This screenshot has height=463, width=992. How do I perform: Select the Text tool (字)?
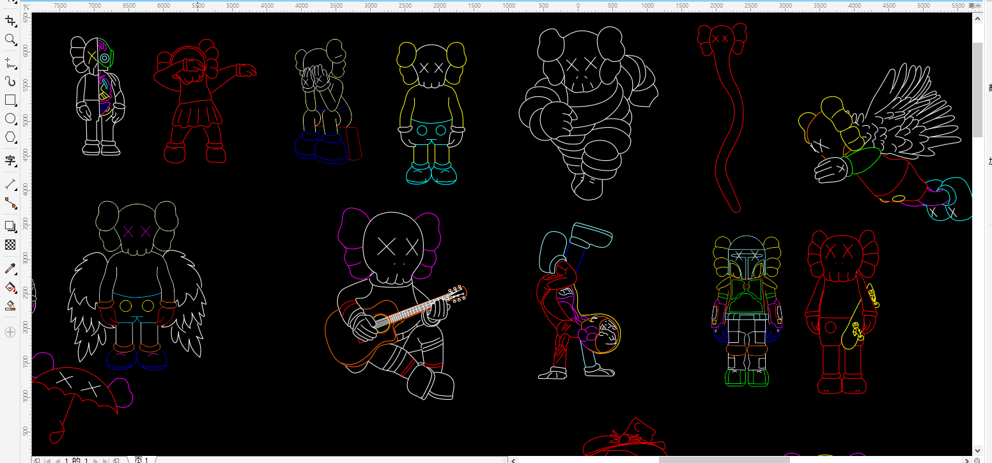click(10, 160)
